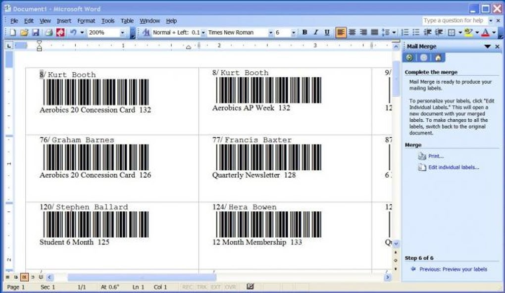This screenshot has height=293, width=505.
Task: Switch to Normal view icon
Action: tap(7, 277)
